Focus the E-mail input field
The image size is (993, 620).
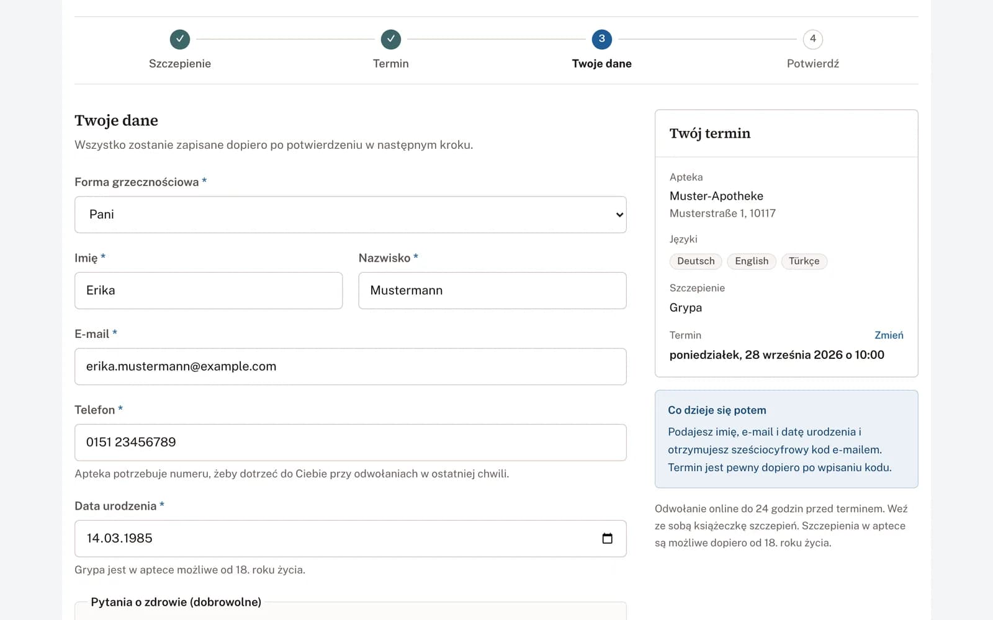tap(351, 366)
